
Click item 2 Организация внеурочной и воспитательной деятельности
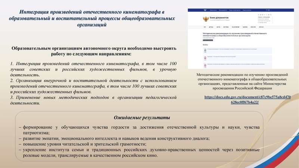(x=93, y=86)
